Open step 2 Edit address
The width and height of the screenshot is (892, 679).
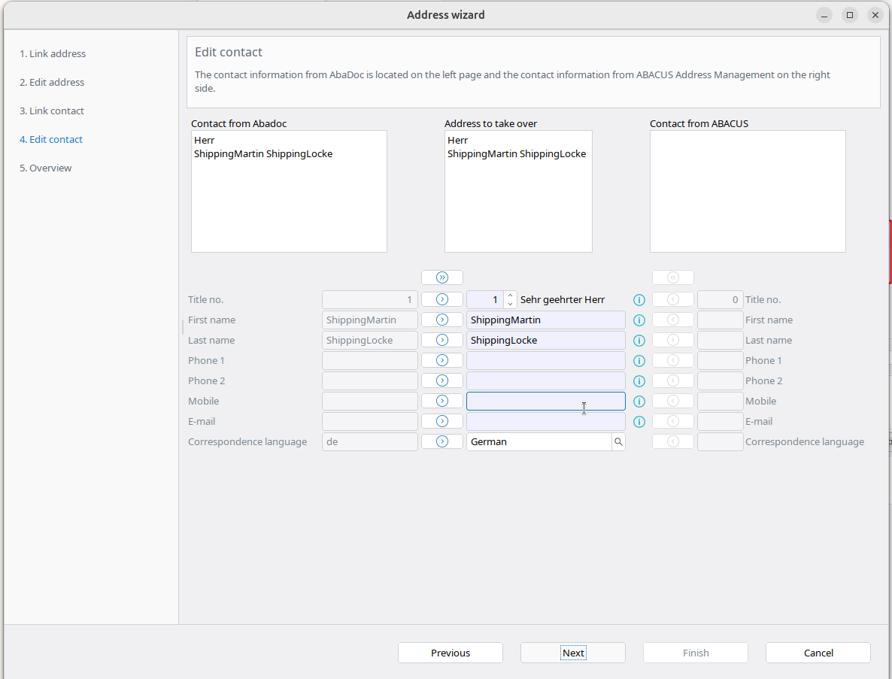(x=52, y=83)
